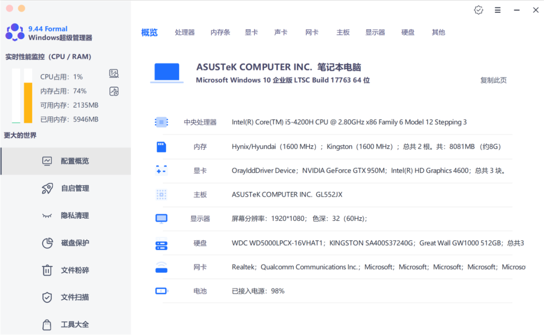This screenshot has height=335, width=544.
Task: Select the 声卡 tab
Action: coord(281,32)
